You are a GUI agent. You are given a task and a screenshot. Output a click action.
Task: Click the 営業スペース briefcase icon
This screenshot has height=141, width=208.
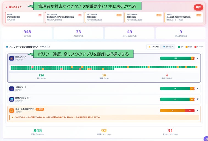12,58
